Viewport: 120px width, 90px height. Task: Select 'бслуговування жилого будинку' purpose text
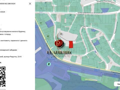(13, 31)
